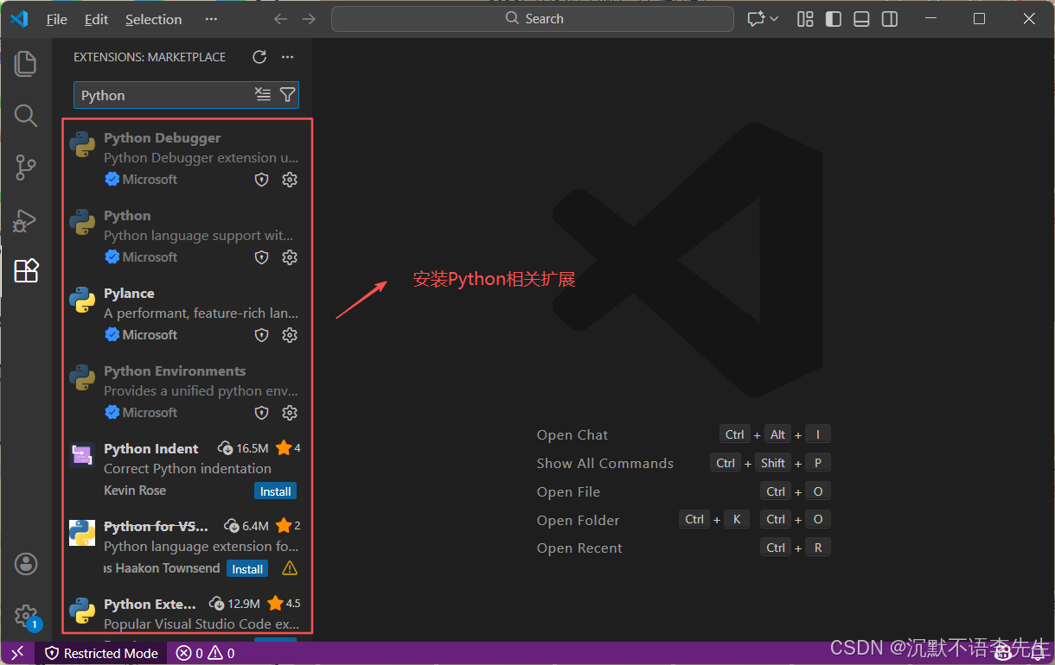This screenshot has width=1055, height=665.
Task: Open the Accounts menu icon
Action: pos(26,564)
